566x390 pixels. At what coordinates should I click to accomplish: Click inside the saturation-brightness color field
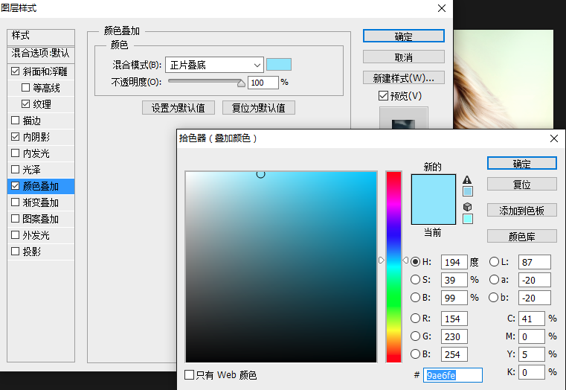point(281,266)
